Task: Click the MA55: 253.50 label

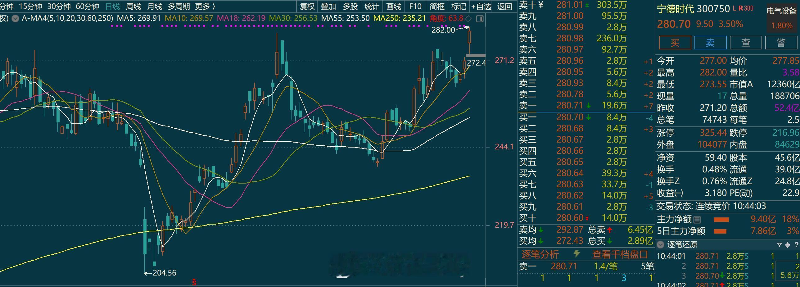Action: click(345, 18)
